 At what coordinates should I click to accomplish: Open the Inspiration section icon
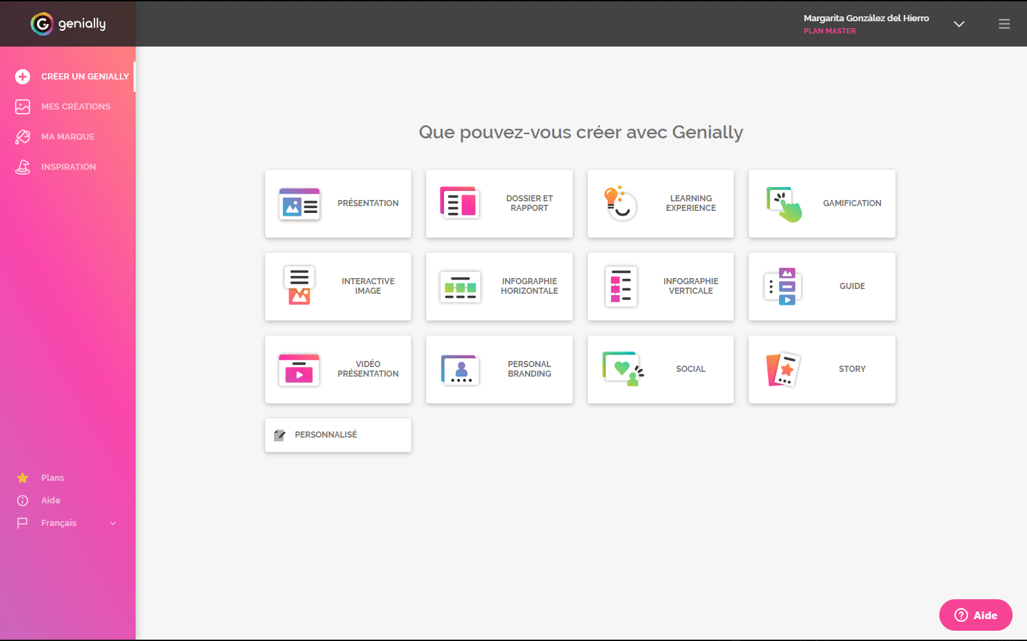tap(23, 166)
